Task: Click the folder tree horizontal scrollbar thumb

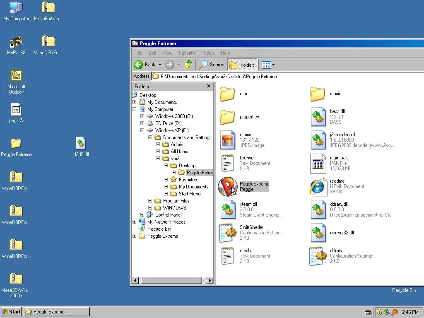Action: [x=170, y=281]
